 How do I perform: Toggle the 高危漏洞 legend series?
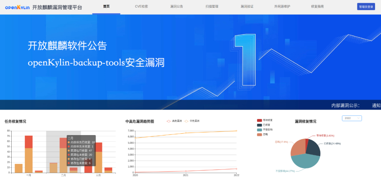tap(174, 121)
